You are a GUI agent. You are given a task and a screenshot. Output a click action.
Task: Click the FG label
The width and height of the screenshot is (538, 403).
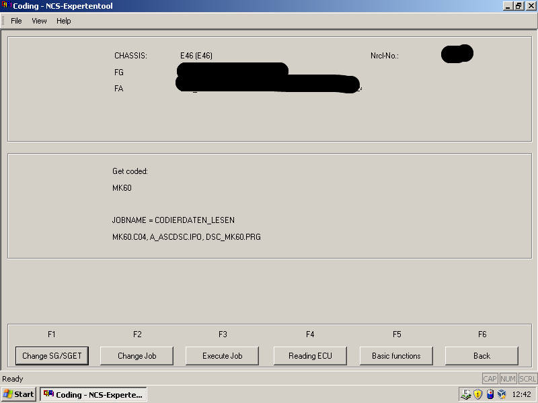[x=119, y=73]
